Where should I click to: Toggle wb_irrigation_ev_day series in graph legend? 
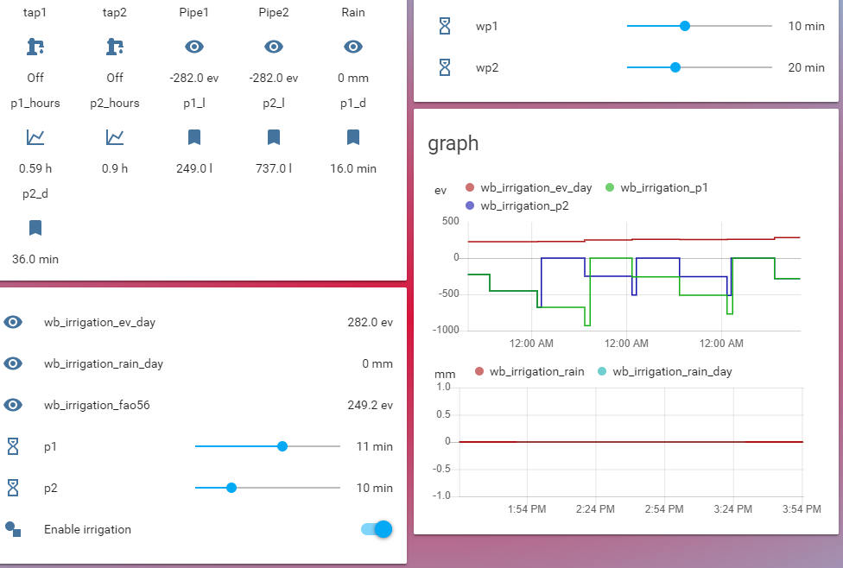tap(529, 187)
